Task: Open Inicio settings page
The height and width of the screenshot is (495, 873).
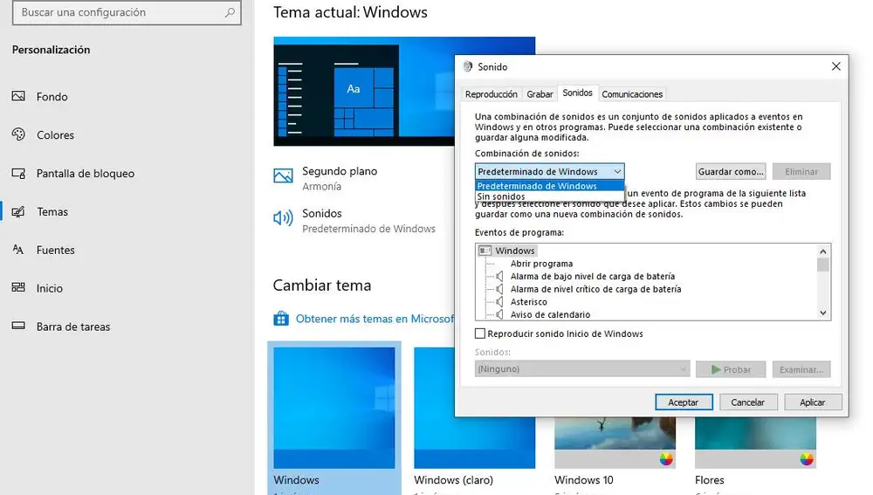Action: coord(50,288)
